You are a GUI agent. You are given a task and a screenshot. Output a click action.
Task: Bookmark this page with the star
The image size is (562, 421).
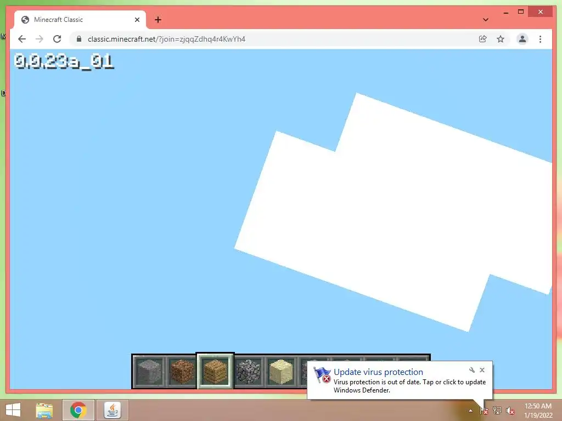[x=501, y=39]
